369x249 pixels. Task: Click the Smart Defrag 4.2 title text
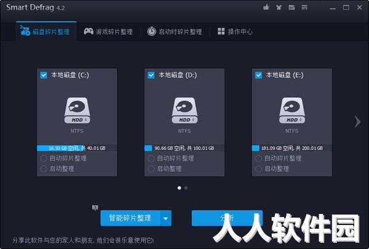point(35,7)
